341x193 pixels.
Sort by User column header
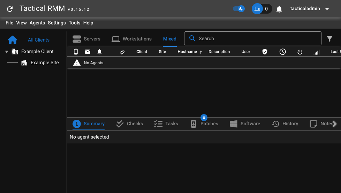tap(246, 52)
